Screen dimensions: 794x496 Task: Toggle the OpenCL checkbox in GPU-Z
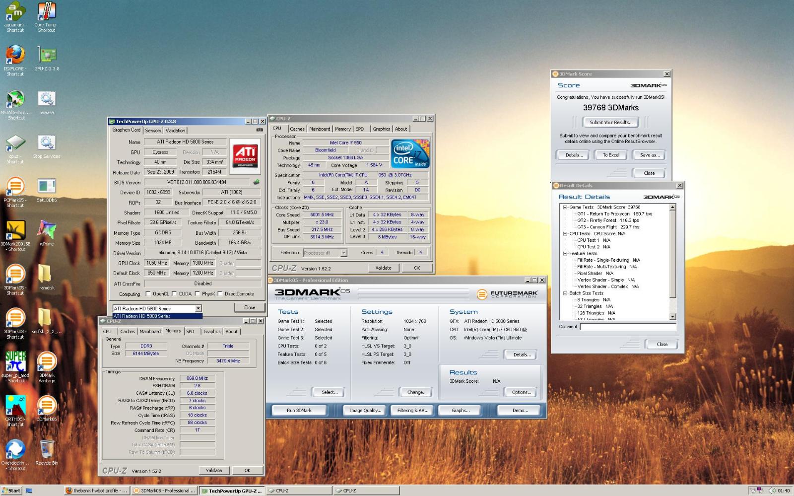[148, 294]
